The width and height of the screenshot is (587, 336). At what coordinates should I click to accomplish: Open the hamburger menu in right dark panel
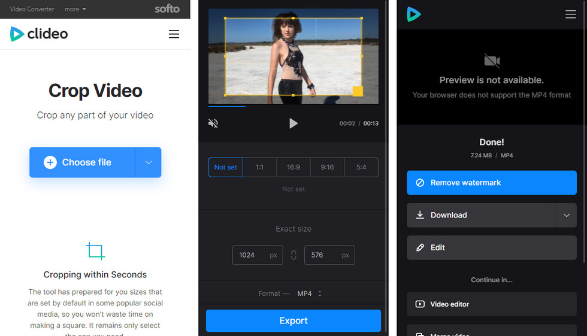pos(570,14)
